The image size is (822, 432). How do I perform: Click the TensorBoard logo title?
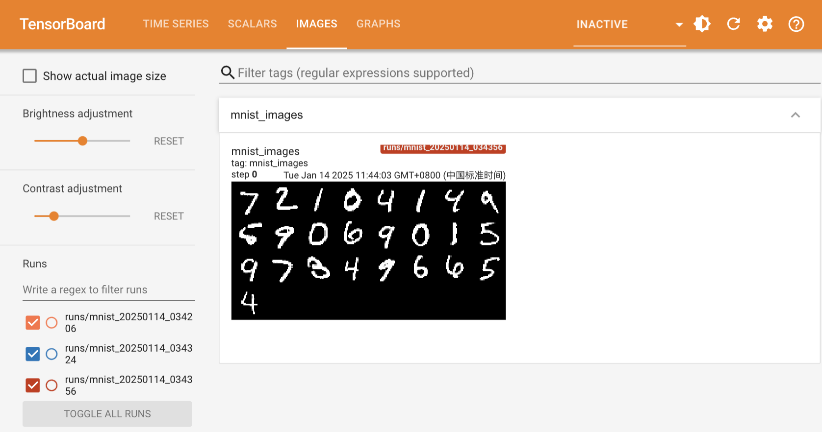pos(62,24)
